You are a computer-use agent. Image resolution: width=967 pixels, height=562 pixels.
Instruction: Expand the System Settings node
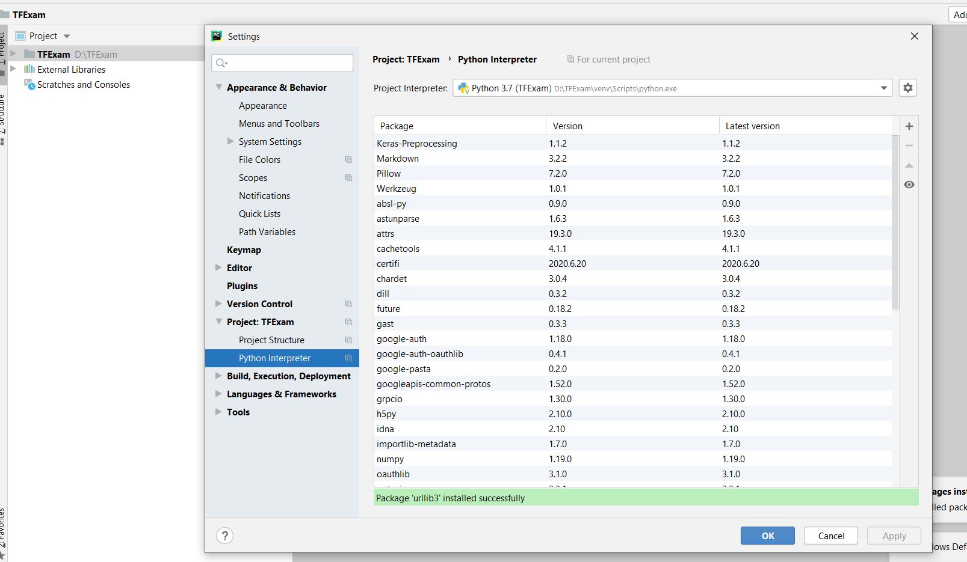pos(230,141)
